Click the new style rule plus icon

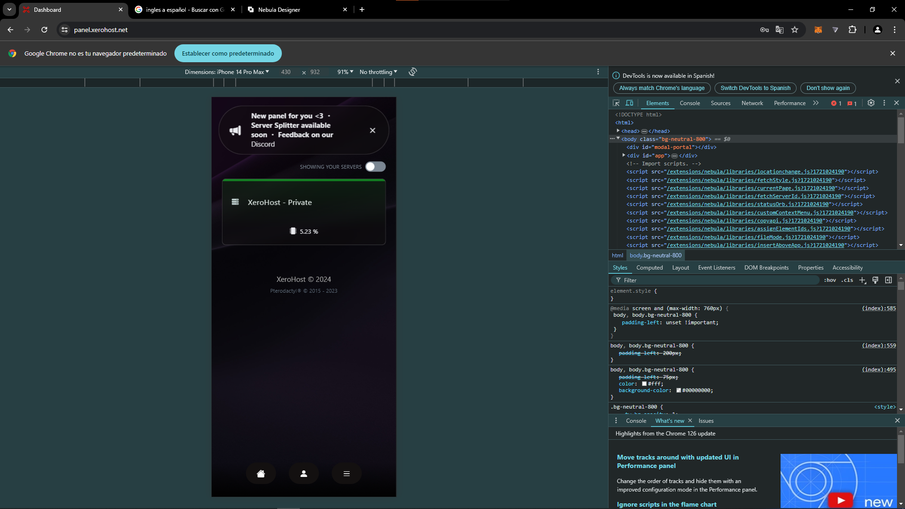[x=862, y=280]
